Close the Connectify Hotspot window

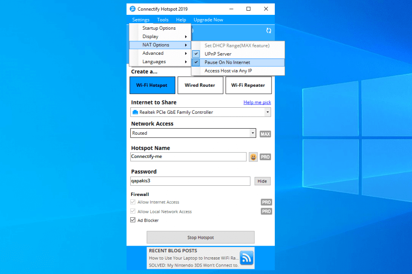[x=266, y=9]
